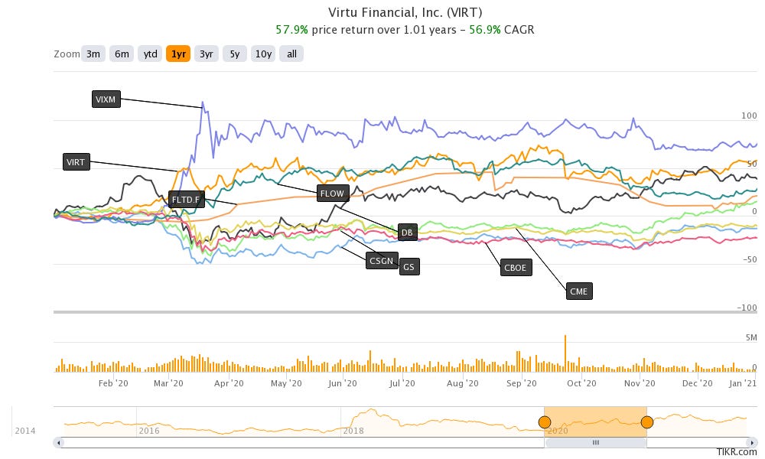Click the navigator scrollbar left arrow
765x459 pixels.
pyautogui.click(x=59, y=443)
